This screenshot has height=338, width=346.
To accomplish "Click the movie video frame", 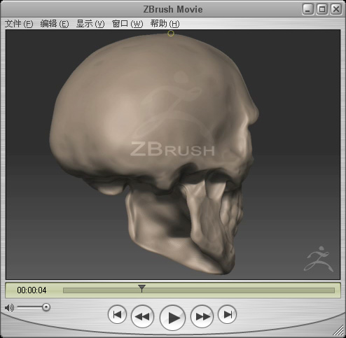I will click(x=173, y=155).
